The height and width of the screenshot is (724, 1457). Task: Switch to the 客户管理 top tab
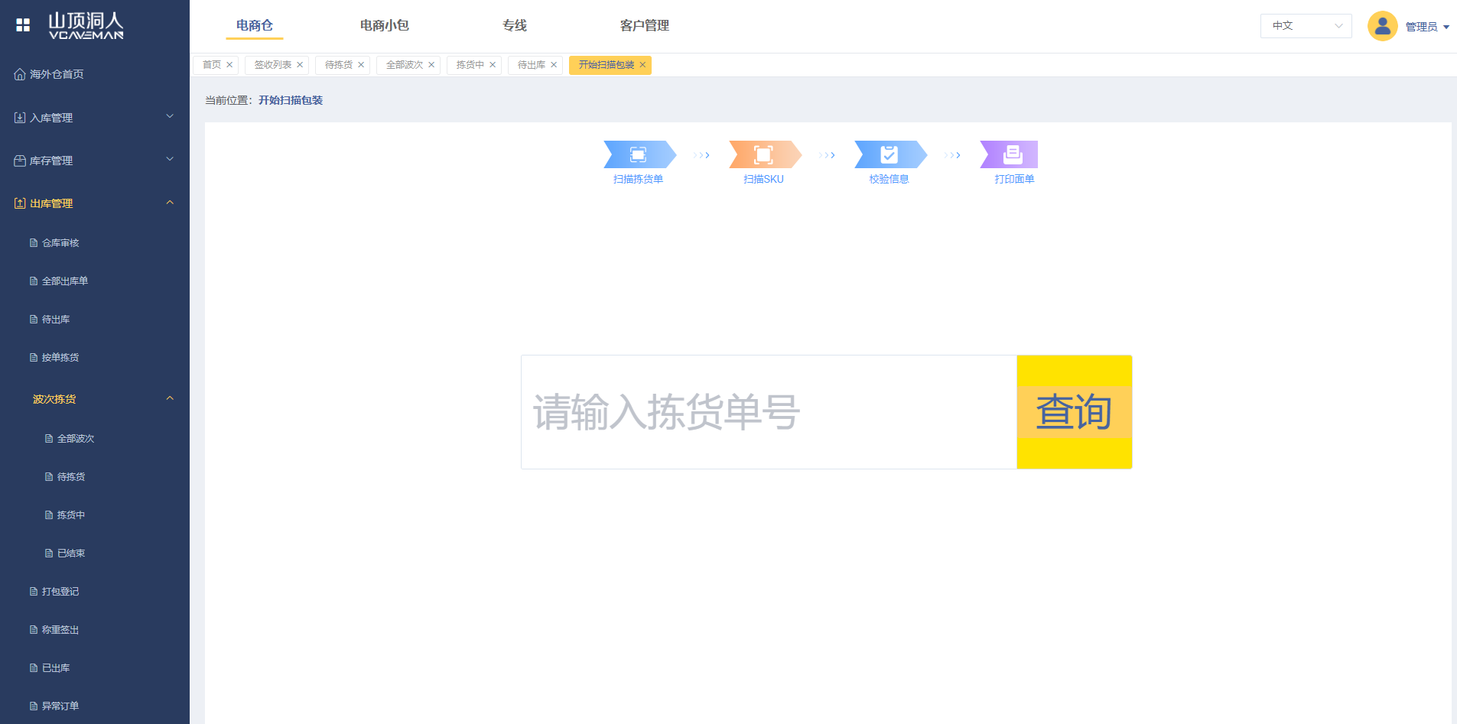(644, 25)
